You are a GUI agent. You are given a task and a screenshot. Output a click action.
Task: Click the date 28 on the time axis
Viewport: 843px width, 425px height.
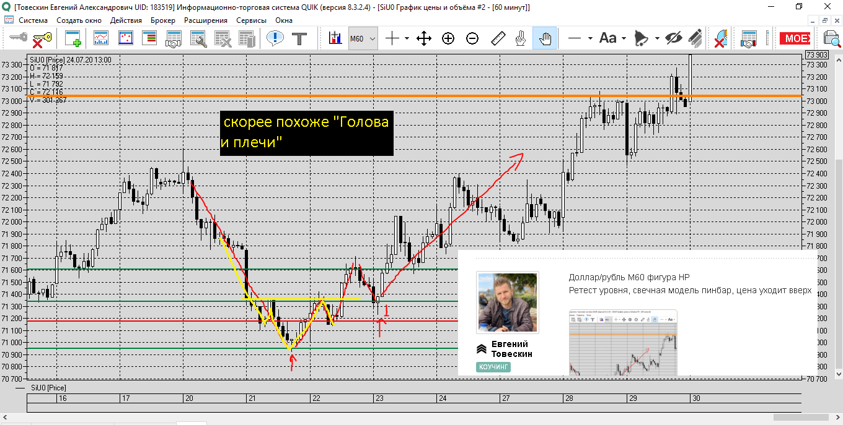pyautogui.click(x=568, y=398)
